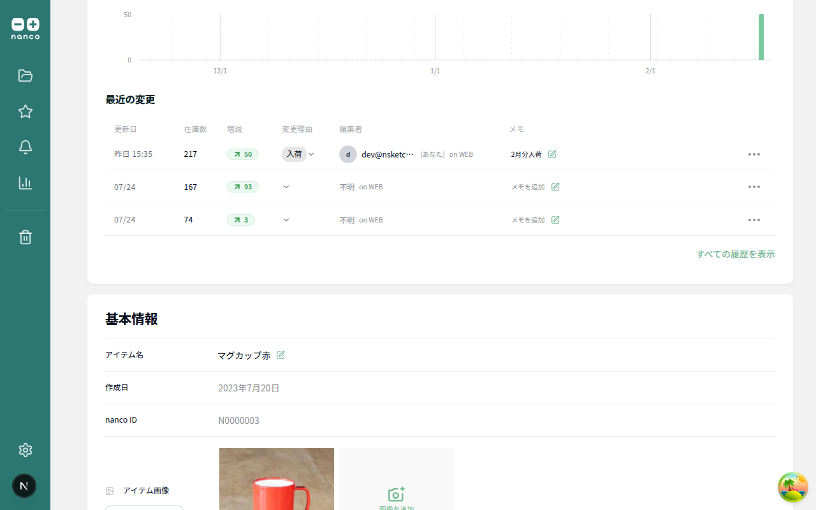This screenshot has height=510, width=816.
Task: Click すべての履歴を表示 link
Action: (736, 254)
